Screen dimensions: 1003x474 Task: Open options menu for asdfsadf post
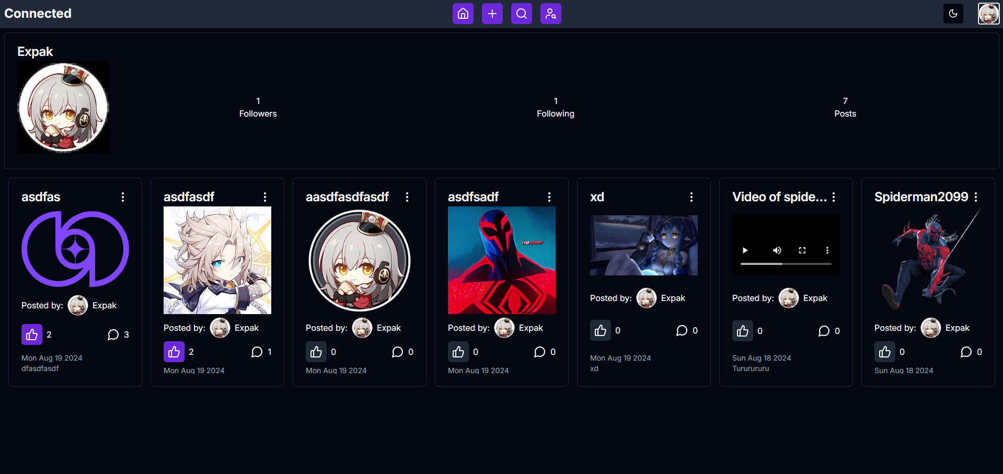[549, 197]
